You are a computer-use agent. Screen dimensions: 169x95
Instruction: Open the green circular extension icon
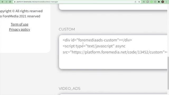click(x=151, y=2)
